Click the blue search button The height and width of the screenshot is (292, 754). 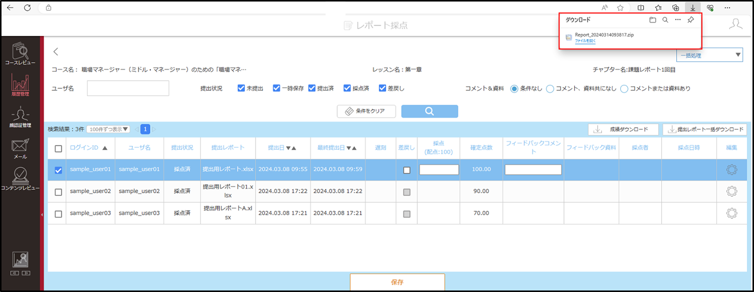point(429,111)
